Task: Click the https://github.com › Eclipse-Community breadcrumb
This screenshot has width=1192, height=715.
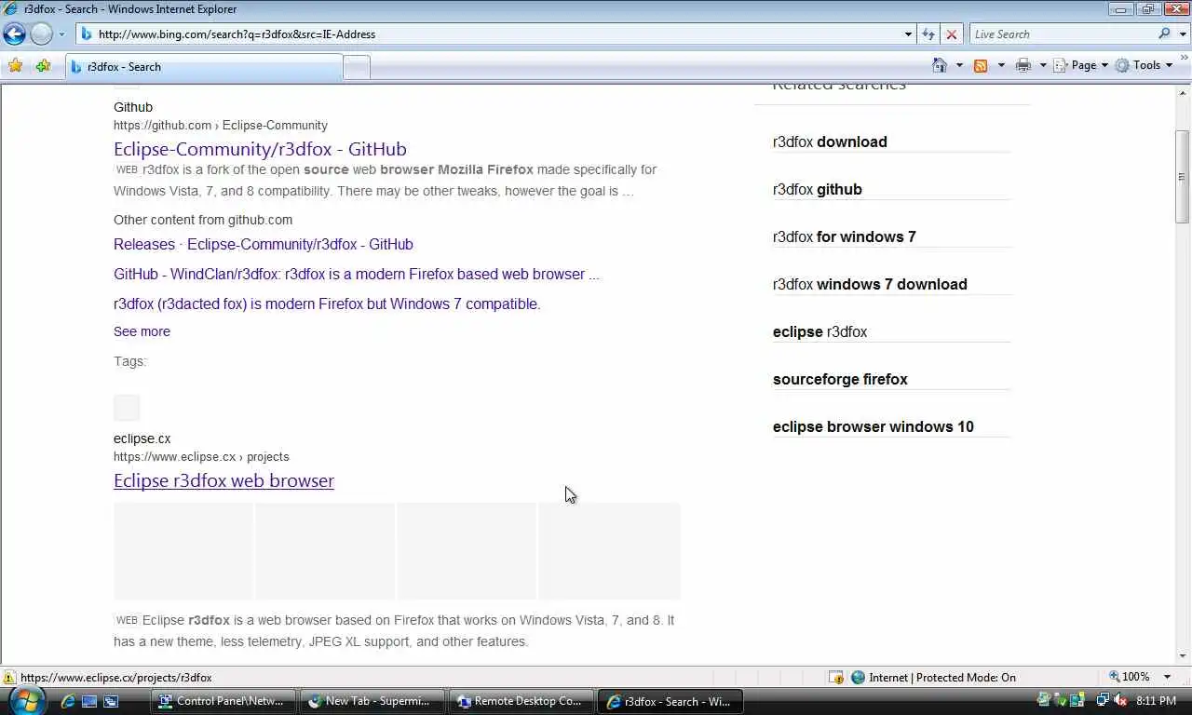Action: [221, 125]
